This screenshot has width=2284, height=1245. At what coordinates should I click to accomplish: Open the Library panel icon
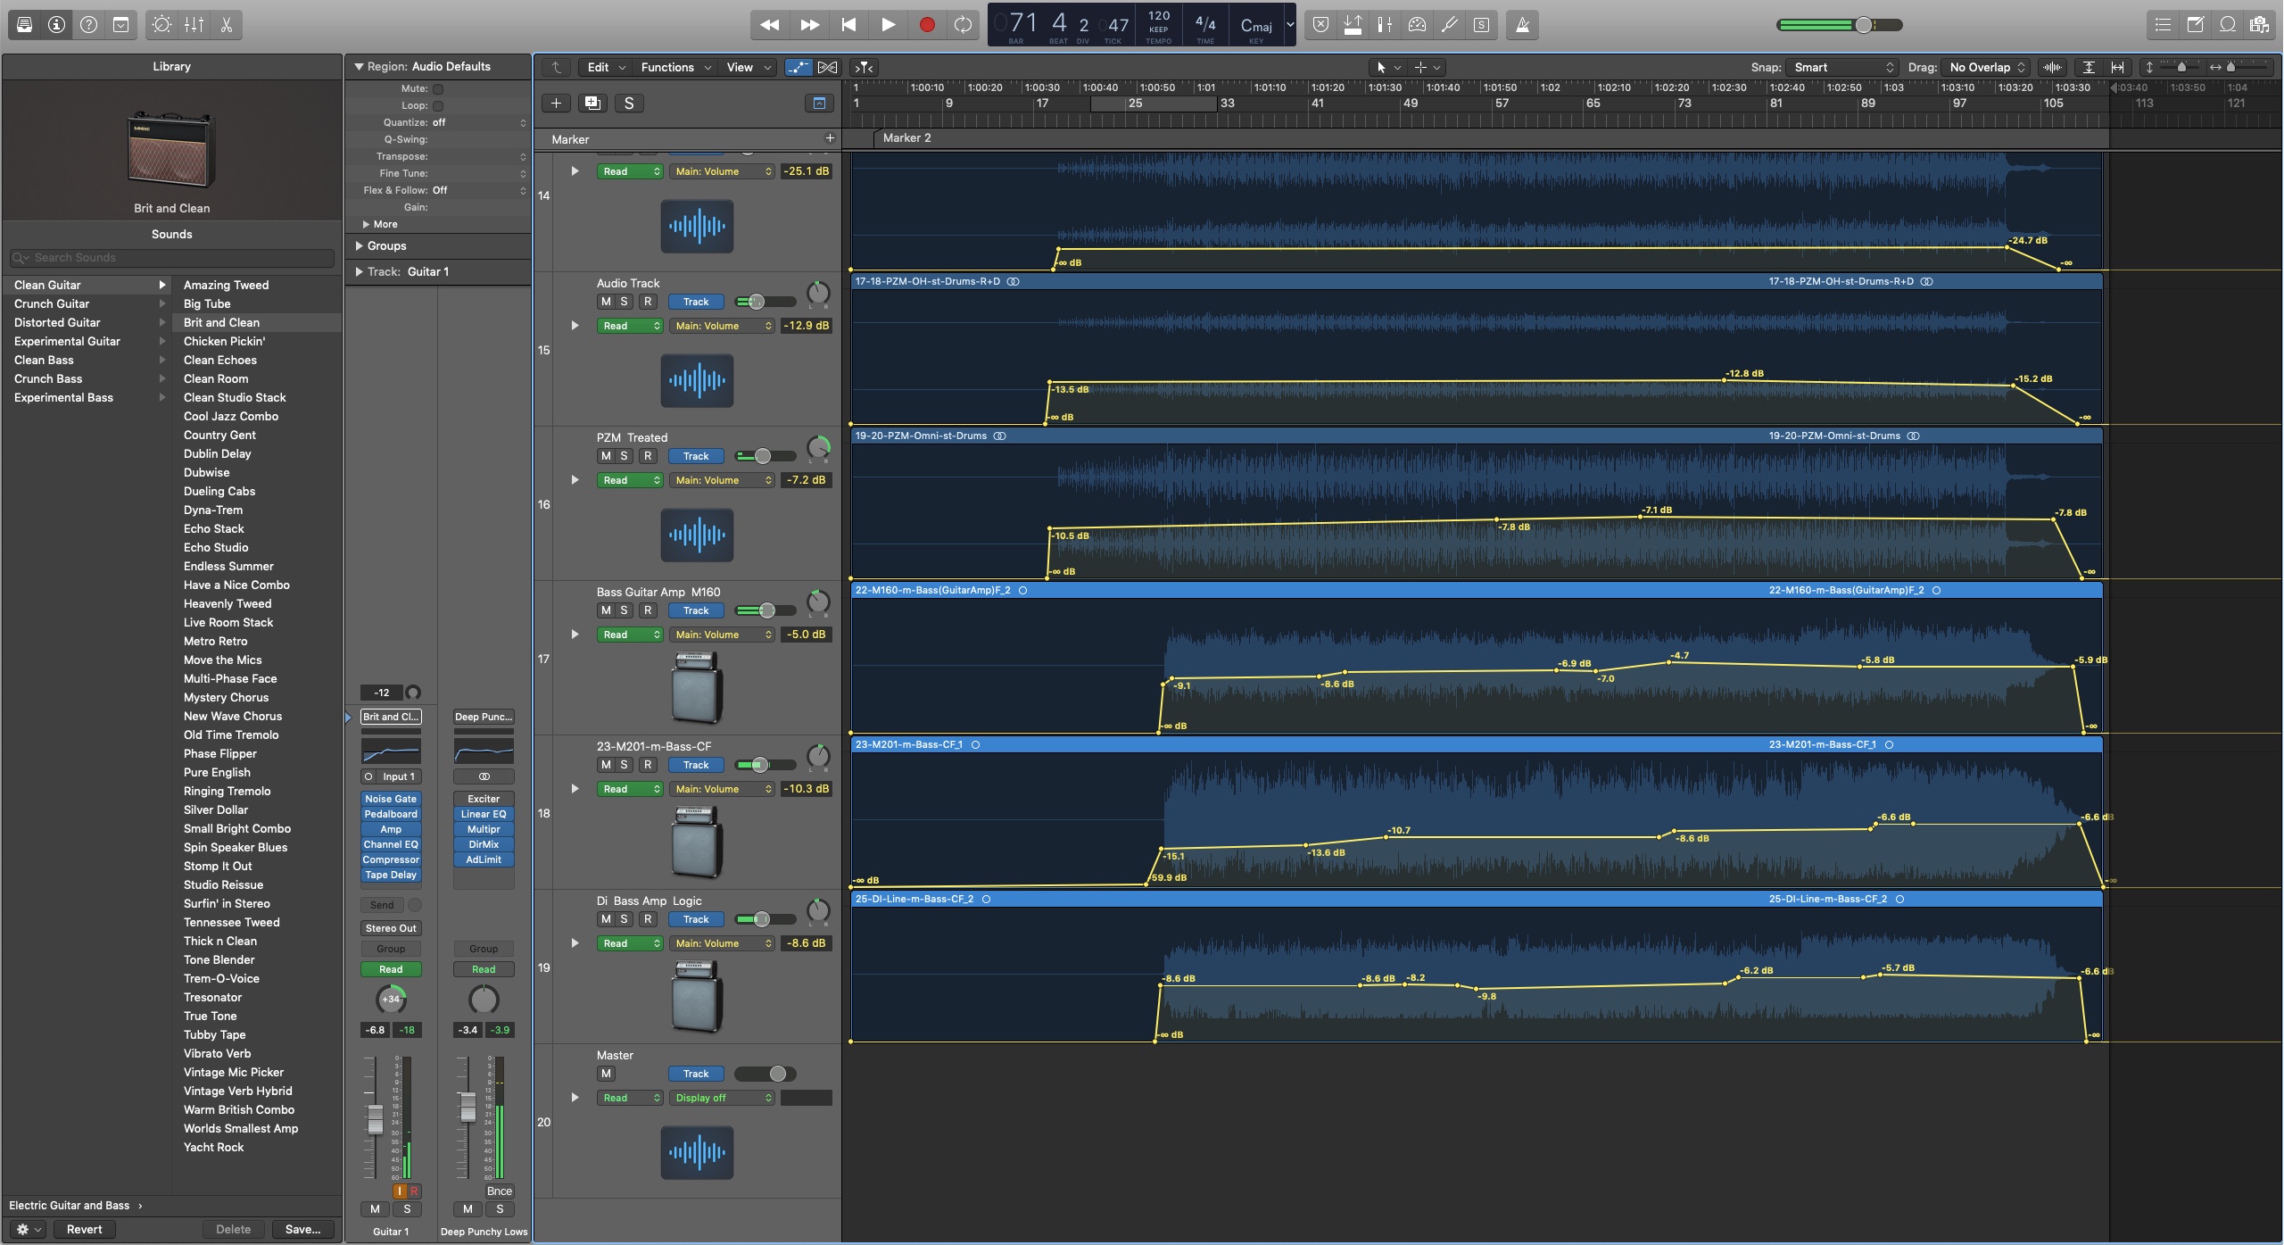point(25,25)
